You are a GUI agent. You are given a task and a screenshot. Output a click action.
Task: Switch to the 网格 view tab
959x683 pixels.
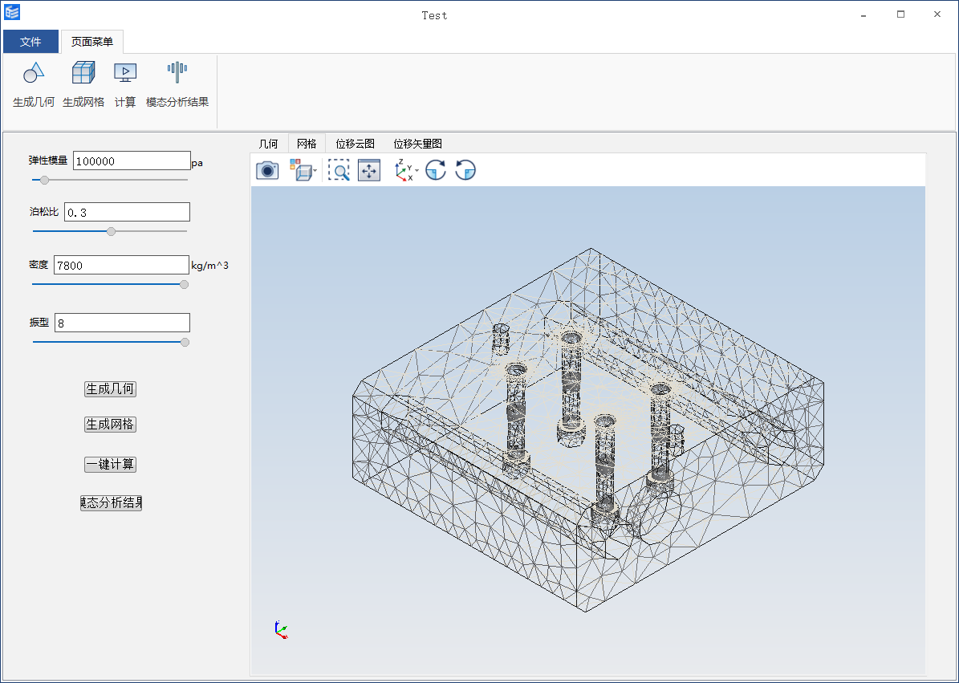(x=307, y=144)
